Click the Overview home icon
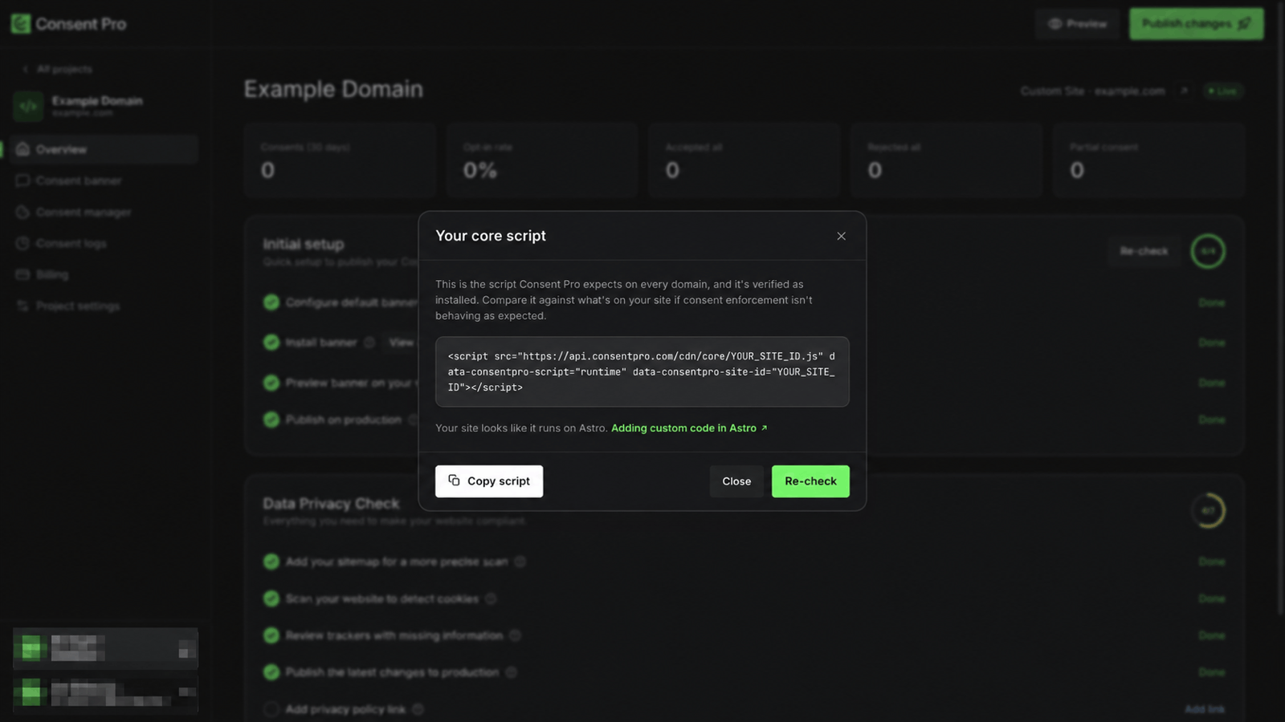This screenshot has width=1285, height=722. (x=22, y=149)
